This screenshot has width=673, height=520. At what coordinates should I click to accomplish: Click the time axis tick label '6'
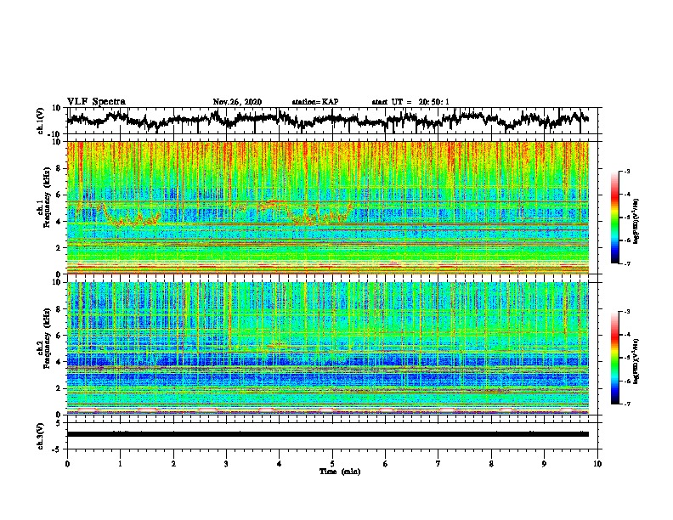[386, 464]
